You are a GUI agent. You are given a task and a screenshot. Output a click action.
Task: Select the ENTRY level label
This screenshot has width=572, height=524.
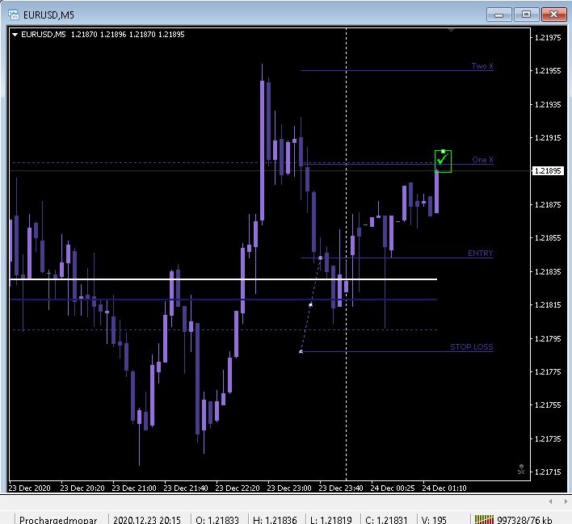481,253
